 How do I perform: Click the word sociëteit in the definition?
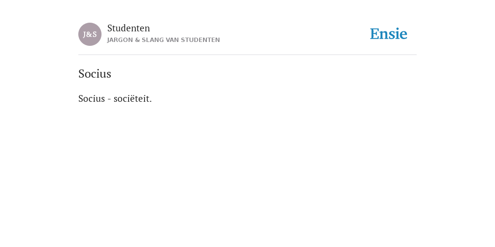(x=132, y=98)
